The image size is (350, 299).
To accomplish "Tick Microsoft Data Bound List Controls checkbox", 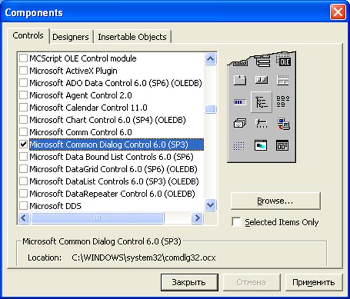I will (x=23, y=157).
